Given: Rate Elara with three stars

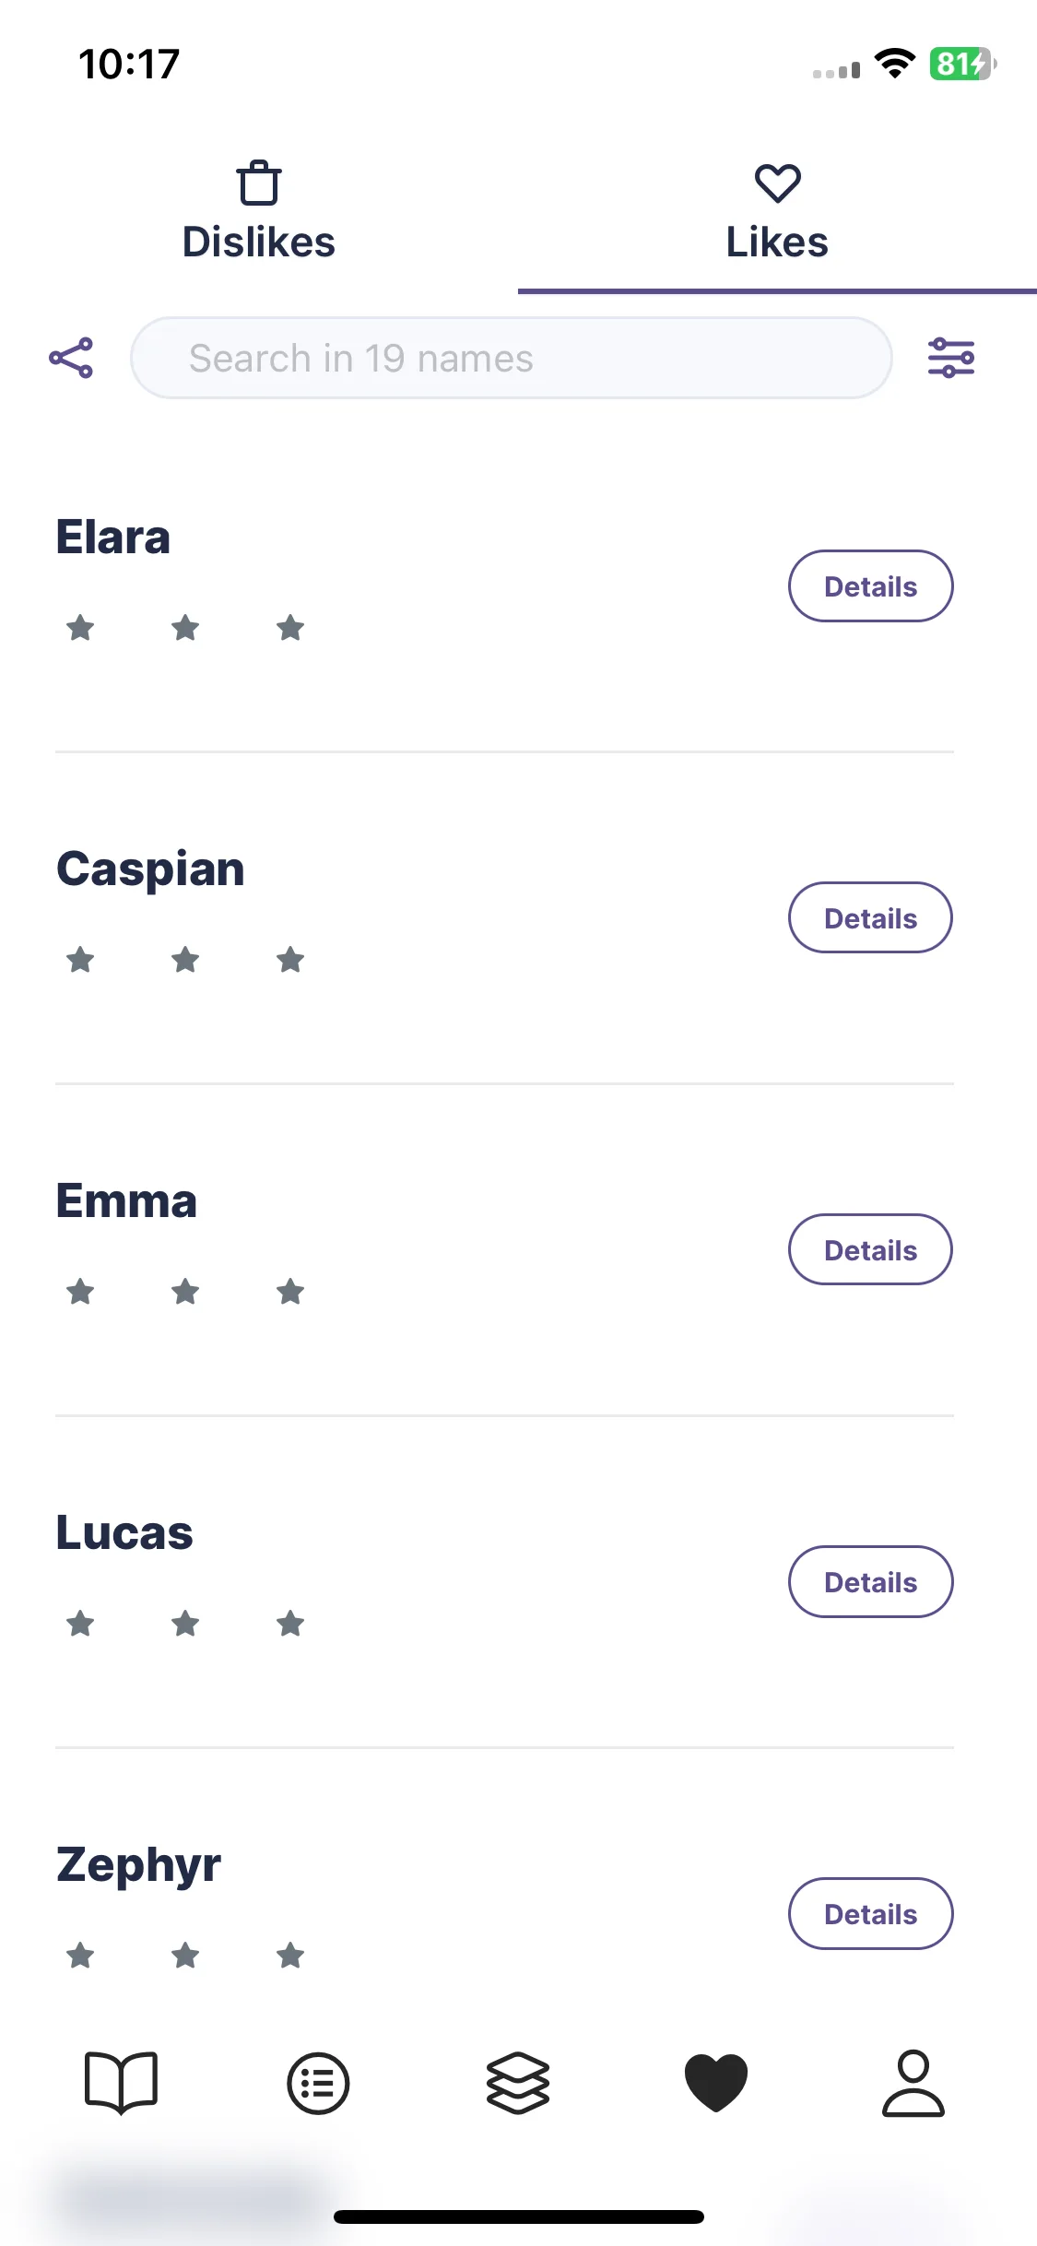Looking at the screenshot, I should 290,628.
